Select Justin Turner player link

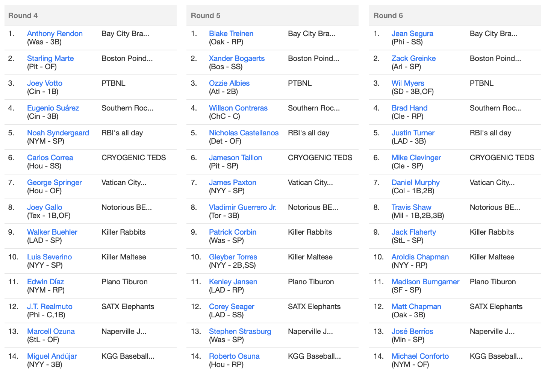click(413, 133)
